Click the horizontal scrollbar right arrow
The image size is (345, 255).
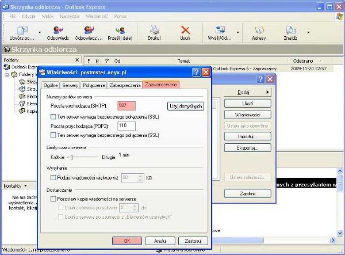tap(333, 240)
